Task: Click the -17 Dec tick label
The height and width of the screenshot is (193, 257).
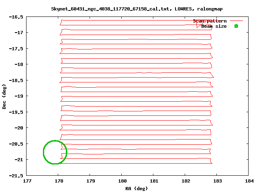Action: [19, 33]
